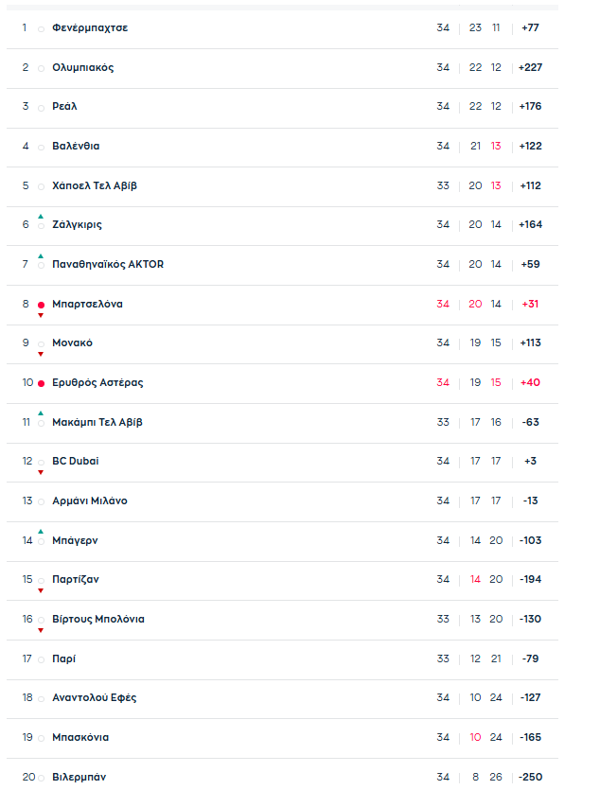Click the Βιλερμπάν row at table bottom
600x790 pixels.
tap(284, 777)
